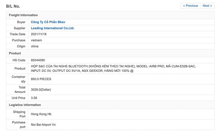Viewport: 221px width, 134px height.
Task: Click the B/L No. heading
Action: point(13,6)
